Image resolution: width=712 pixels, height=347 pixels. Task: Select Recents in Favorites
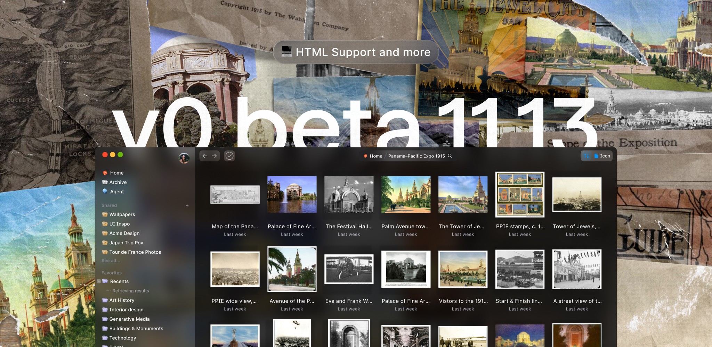[x=119, y=281]
